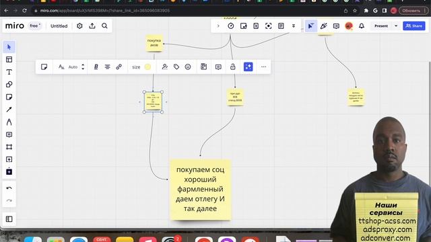Image resolution: width=431 pixels, height=242 pixels.
Task: Redo the last action
Action: (x=9, y=200)
